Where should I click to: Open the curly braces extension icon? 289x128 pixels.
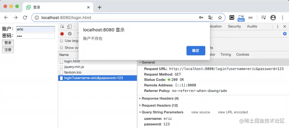tap(250, 18)
